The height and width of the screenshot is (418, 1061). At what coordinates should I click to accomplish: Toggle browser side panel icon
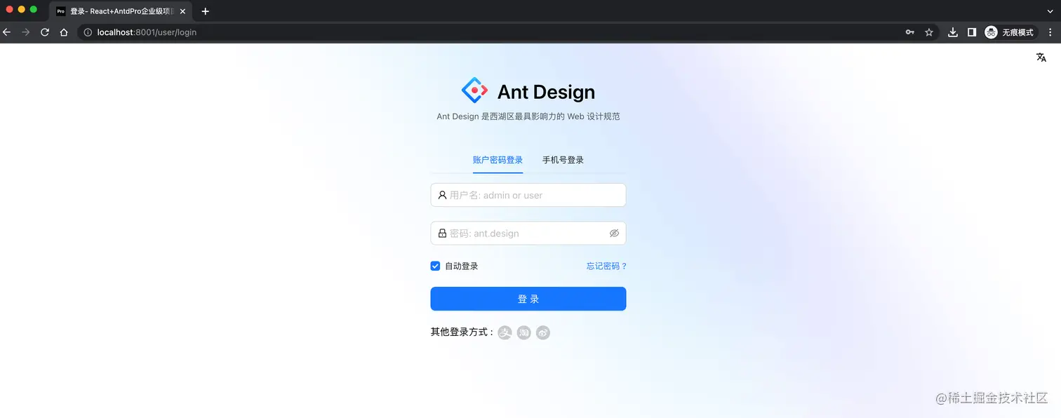972,32
